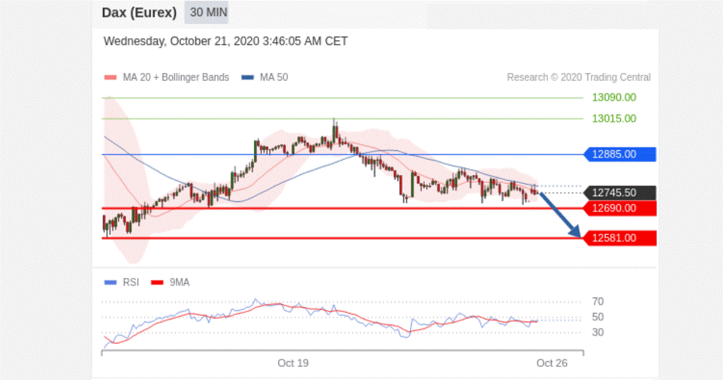Screen dimensions: 723x380
Task: Click the blue 12885.00 pivot price tag
Action: [x=620, y=154]
